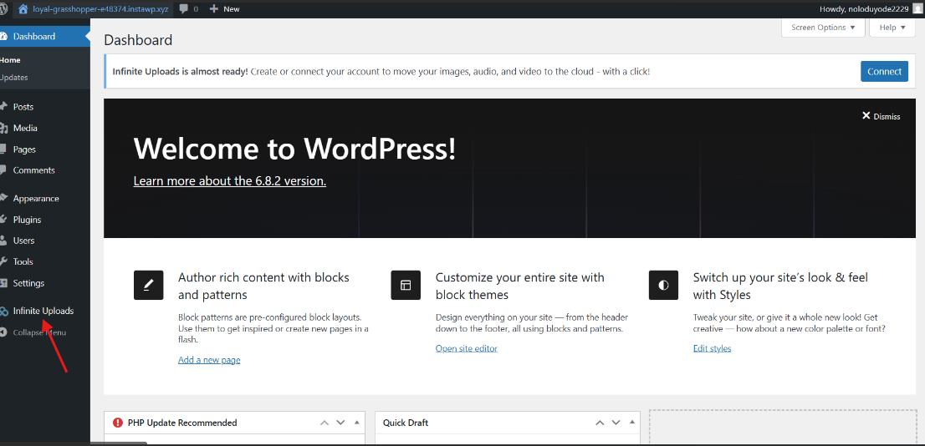
Task: Click the Dashboard gauge icon in sidebar
Action: click(3, 37)
